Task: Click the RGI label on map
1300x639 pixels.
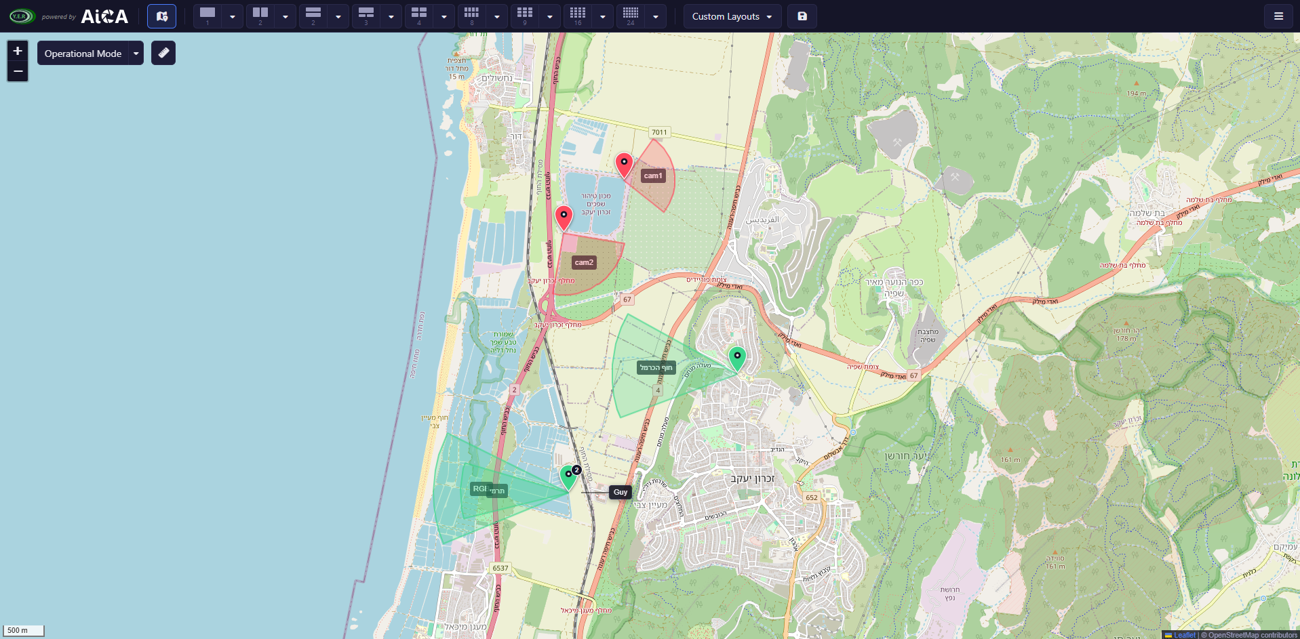Action: click(479, 489)
